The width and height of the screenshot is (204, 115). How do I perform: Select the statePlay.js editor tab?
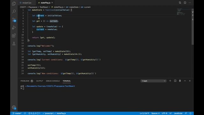point(45,3)
